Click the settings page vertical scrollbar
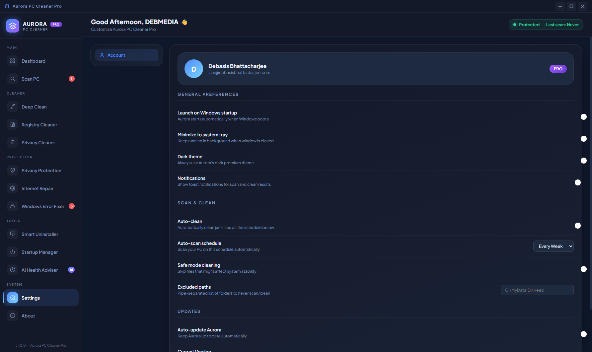The height and width of the screenshot is (352, 592). pos(591,173)
